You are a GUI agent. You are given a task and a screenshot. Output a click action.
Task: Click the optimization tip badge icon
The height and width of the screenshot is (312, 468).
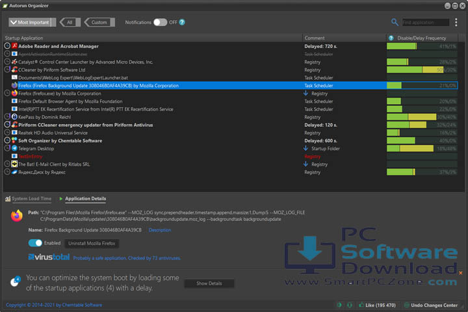point(15,281)
